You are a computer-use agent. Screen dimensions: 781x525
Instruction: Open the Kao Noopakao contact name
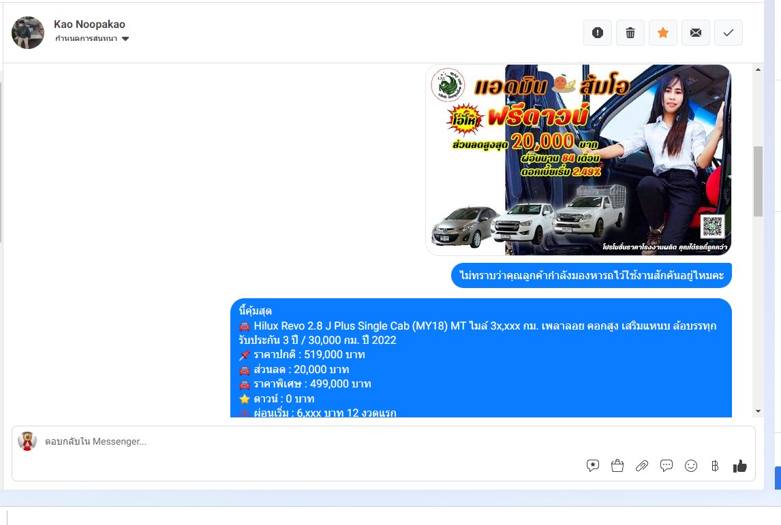tap(90, 24)
